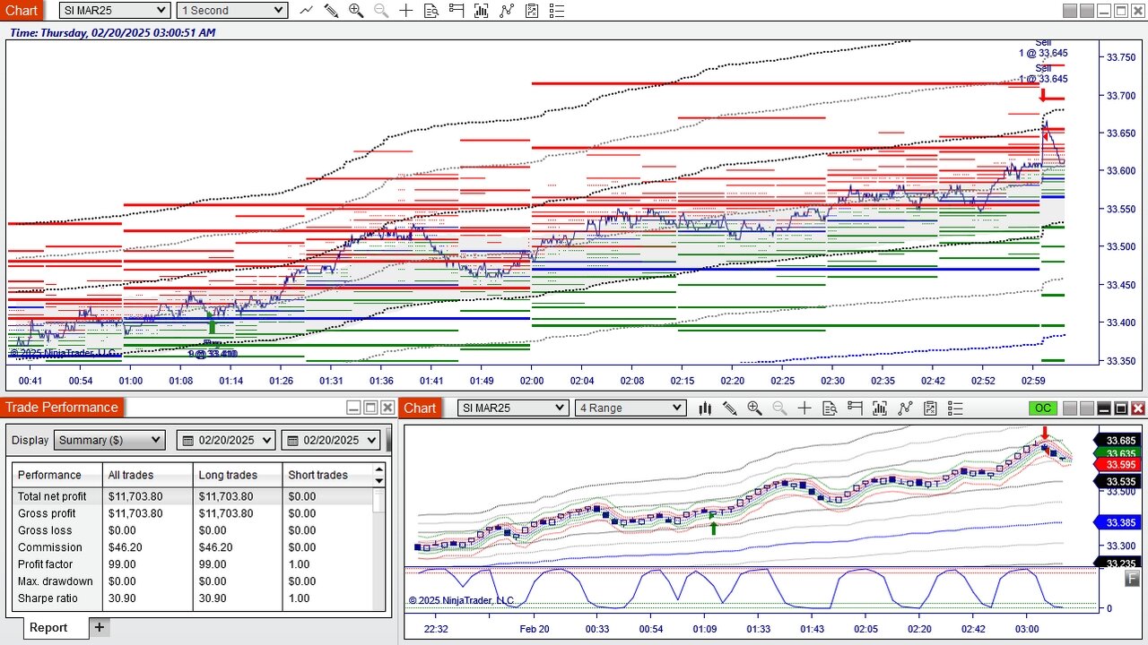The image size is (1148, 645).
Task: Click the performance table vertical scrollbar thumb
Action: [379, 500]
